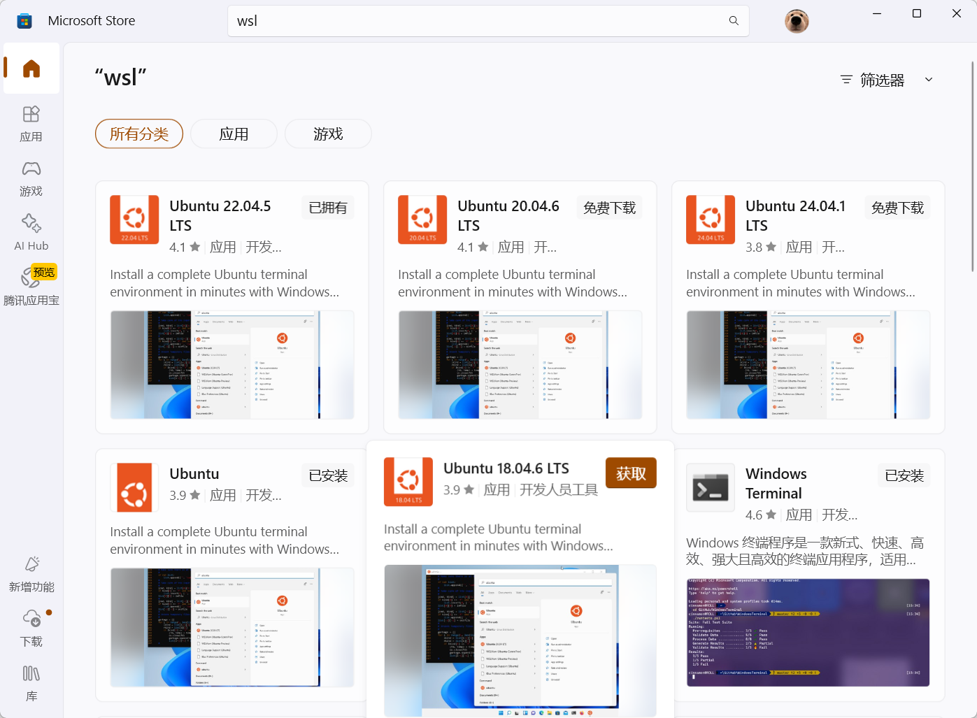The width and height of the screenshot is (977, 718).
Task: Open the 库 (Library) sidebar section
Action: pyautogui.click(x=31, y=682)
